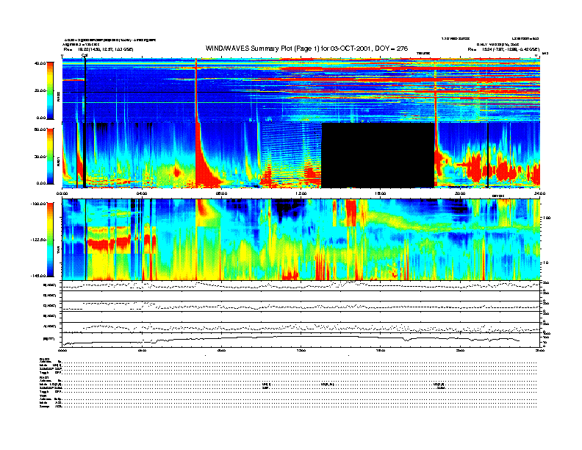
Task: Click the 12:00 time axis label below RAD1
Action: pyautogui.click(x=301, y=193)
